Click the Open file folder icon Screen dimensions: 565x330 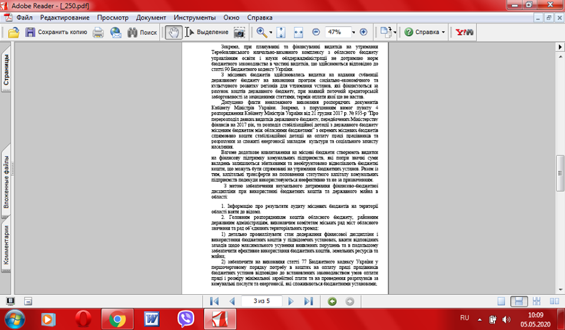click(x=12, y=32)
